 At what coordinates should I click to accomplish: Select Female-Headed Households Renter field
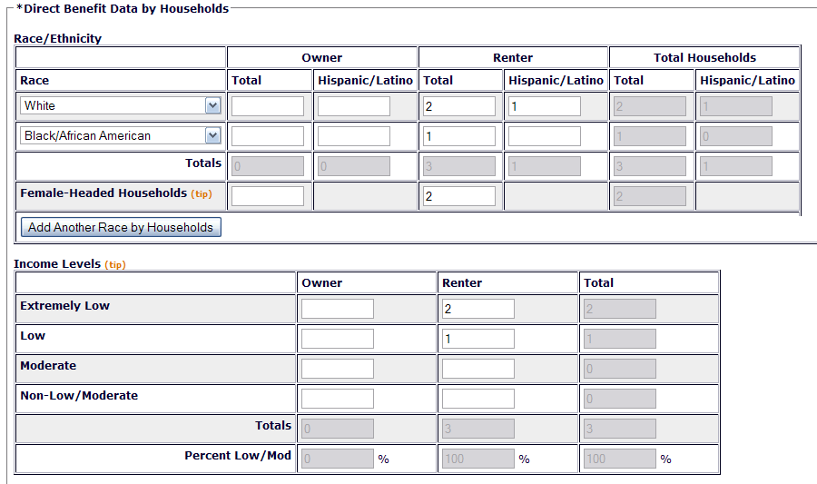(459, 196)
